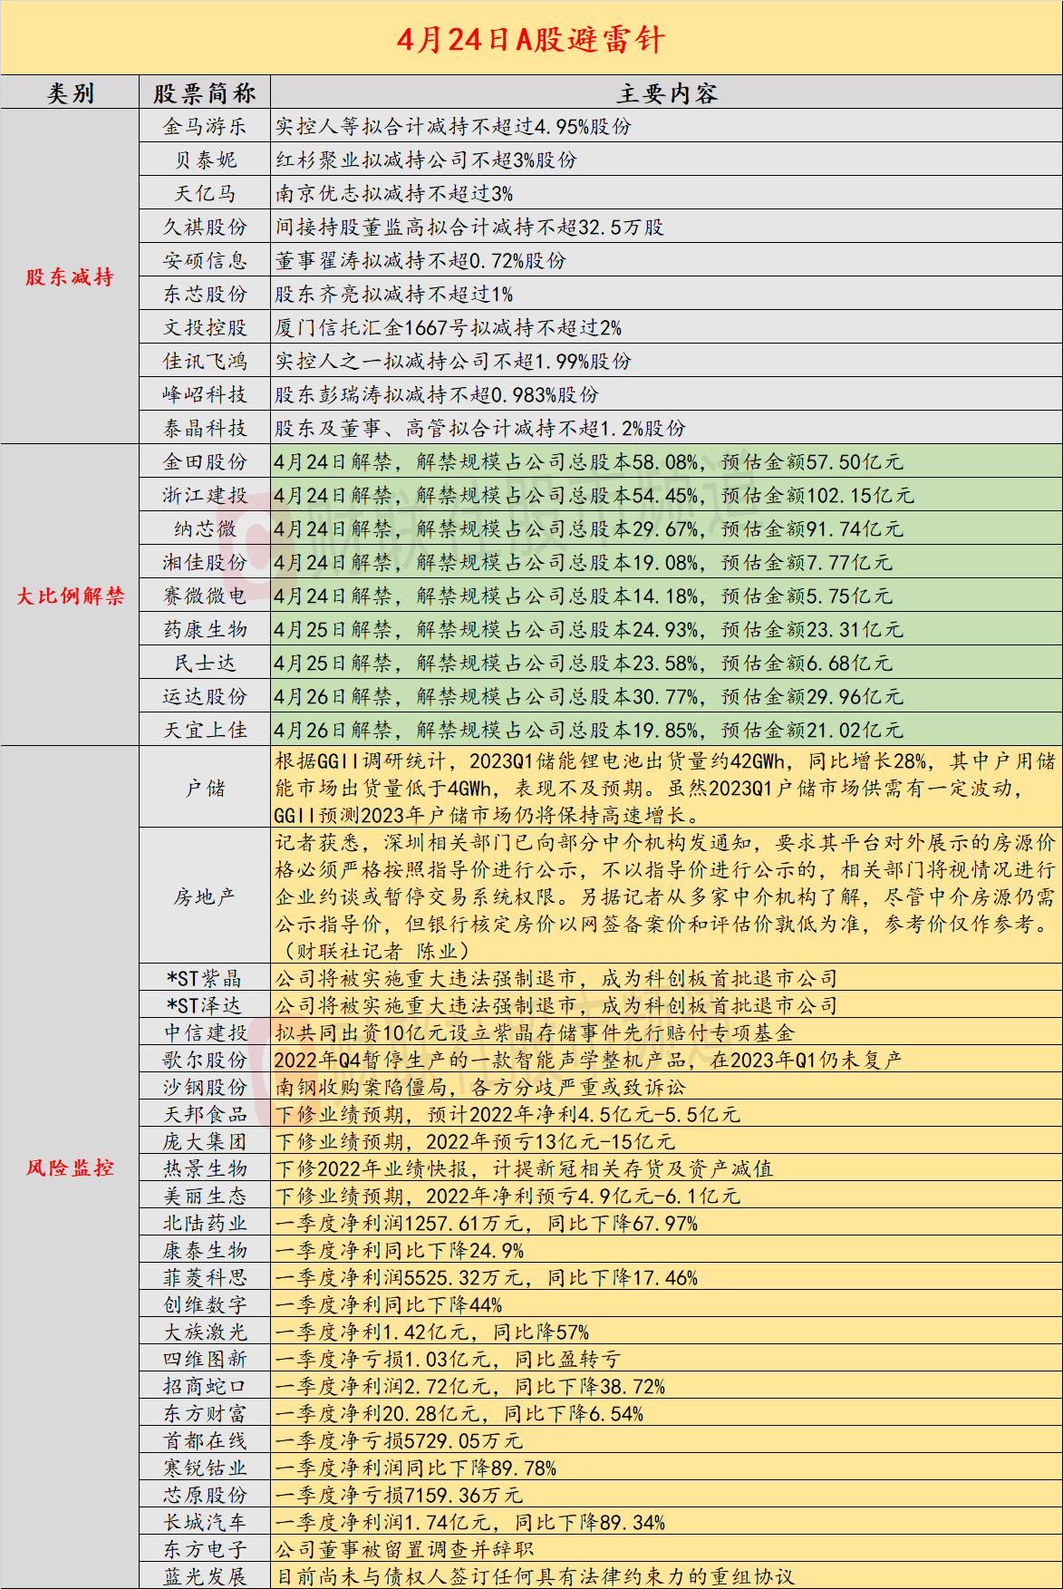Select stock name '贝泰妮'
Image resolution: width=1063 pixels, height=1589 pixels.
click(205, 160)
